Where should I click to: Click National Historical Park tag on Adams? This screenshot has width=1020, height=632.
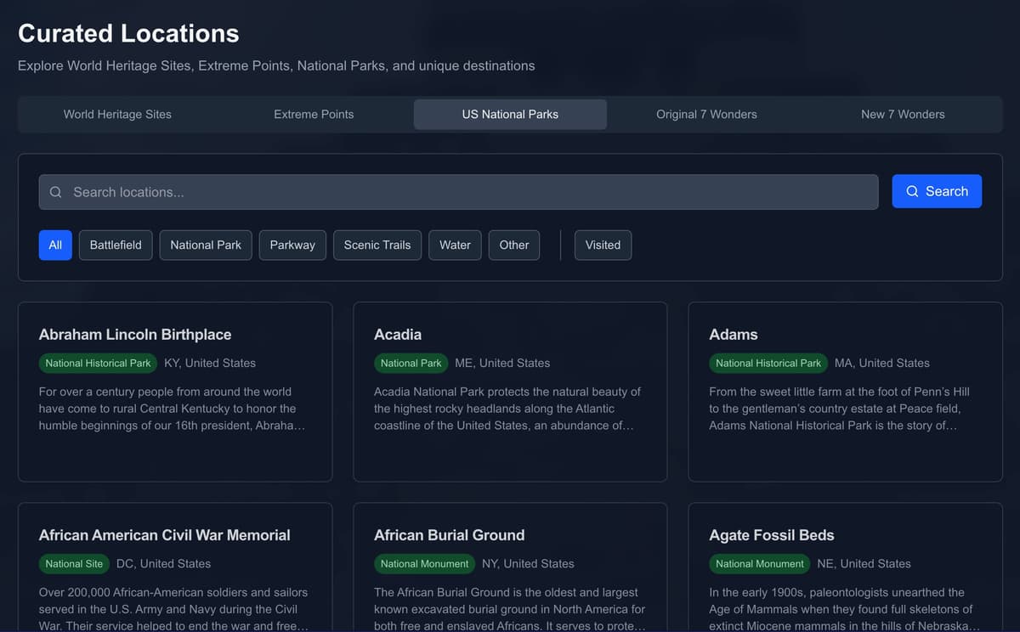(768, 363)
